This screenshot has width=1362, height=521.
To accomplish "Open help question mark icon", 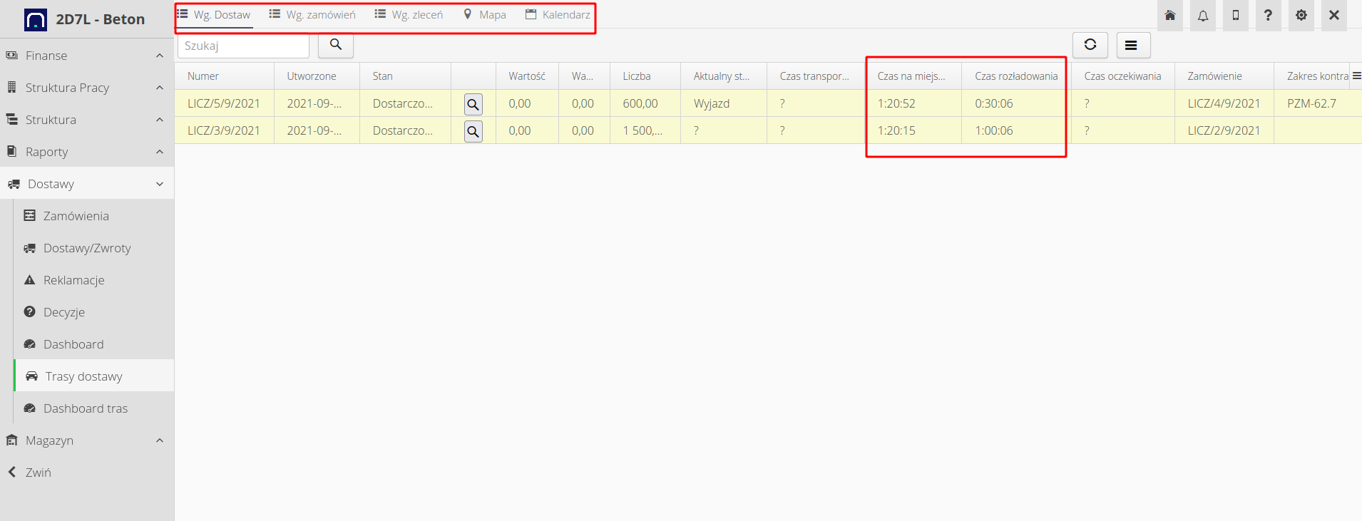I will 1268,16.
